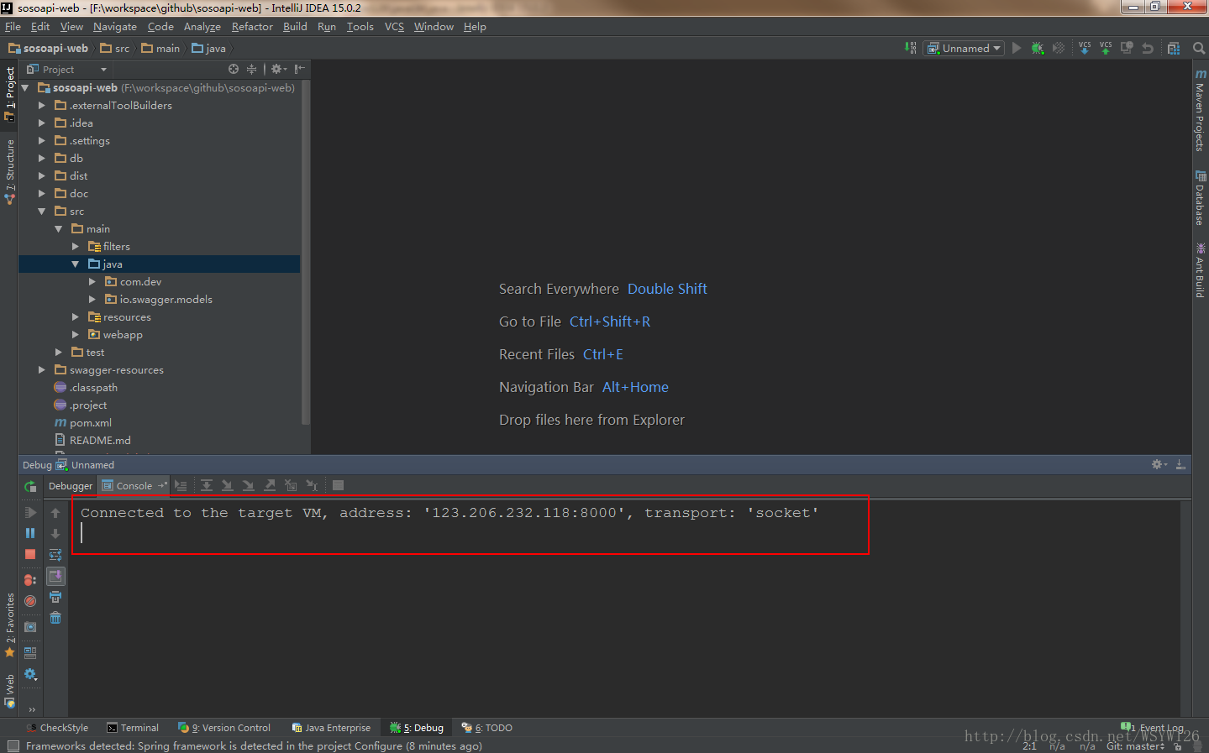
Task: Click the Search Everywhere magnifier icon
Action: [1199, 48]
